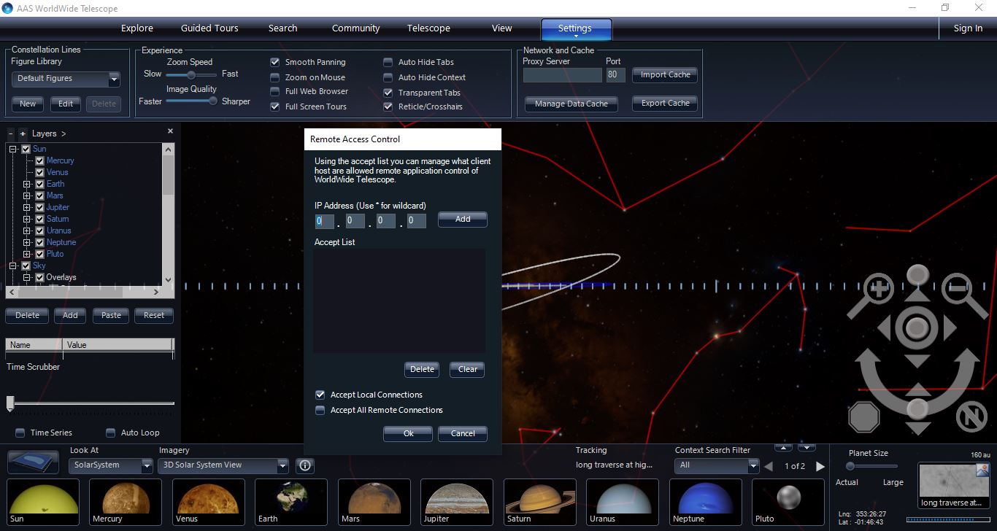The image size is (997, 531).
Task: Open the Search tab
Action: click(x=282, y=28)
